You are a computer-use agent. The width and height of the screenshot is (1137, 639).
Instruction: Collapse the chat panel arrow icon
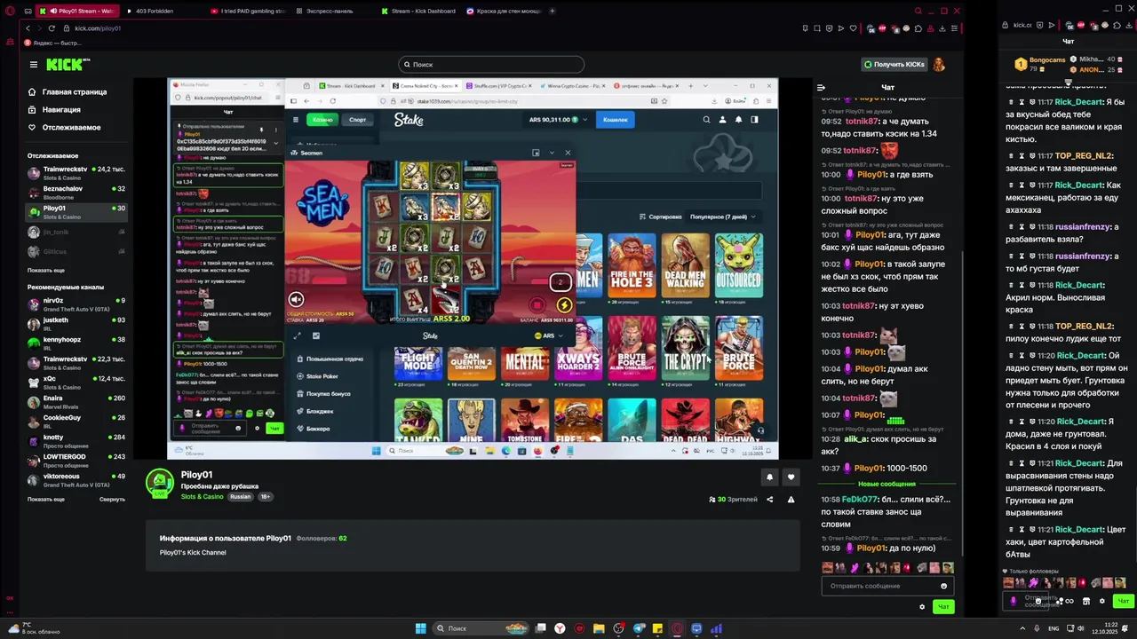click(821, 87)
